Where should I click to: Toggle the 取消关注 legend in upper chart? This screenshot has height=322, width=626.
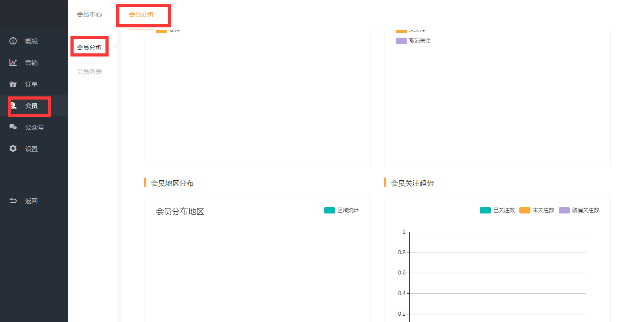click(x=413, y=41)
